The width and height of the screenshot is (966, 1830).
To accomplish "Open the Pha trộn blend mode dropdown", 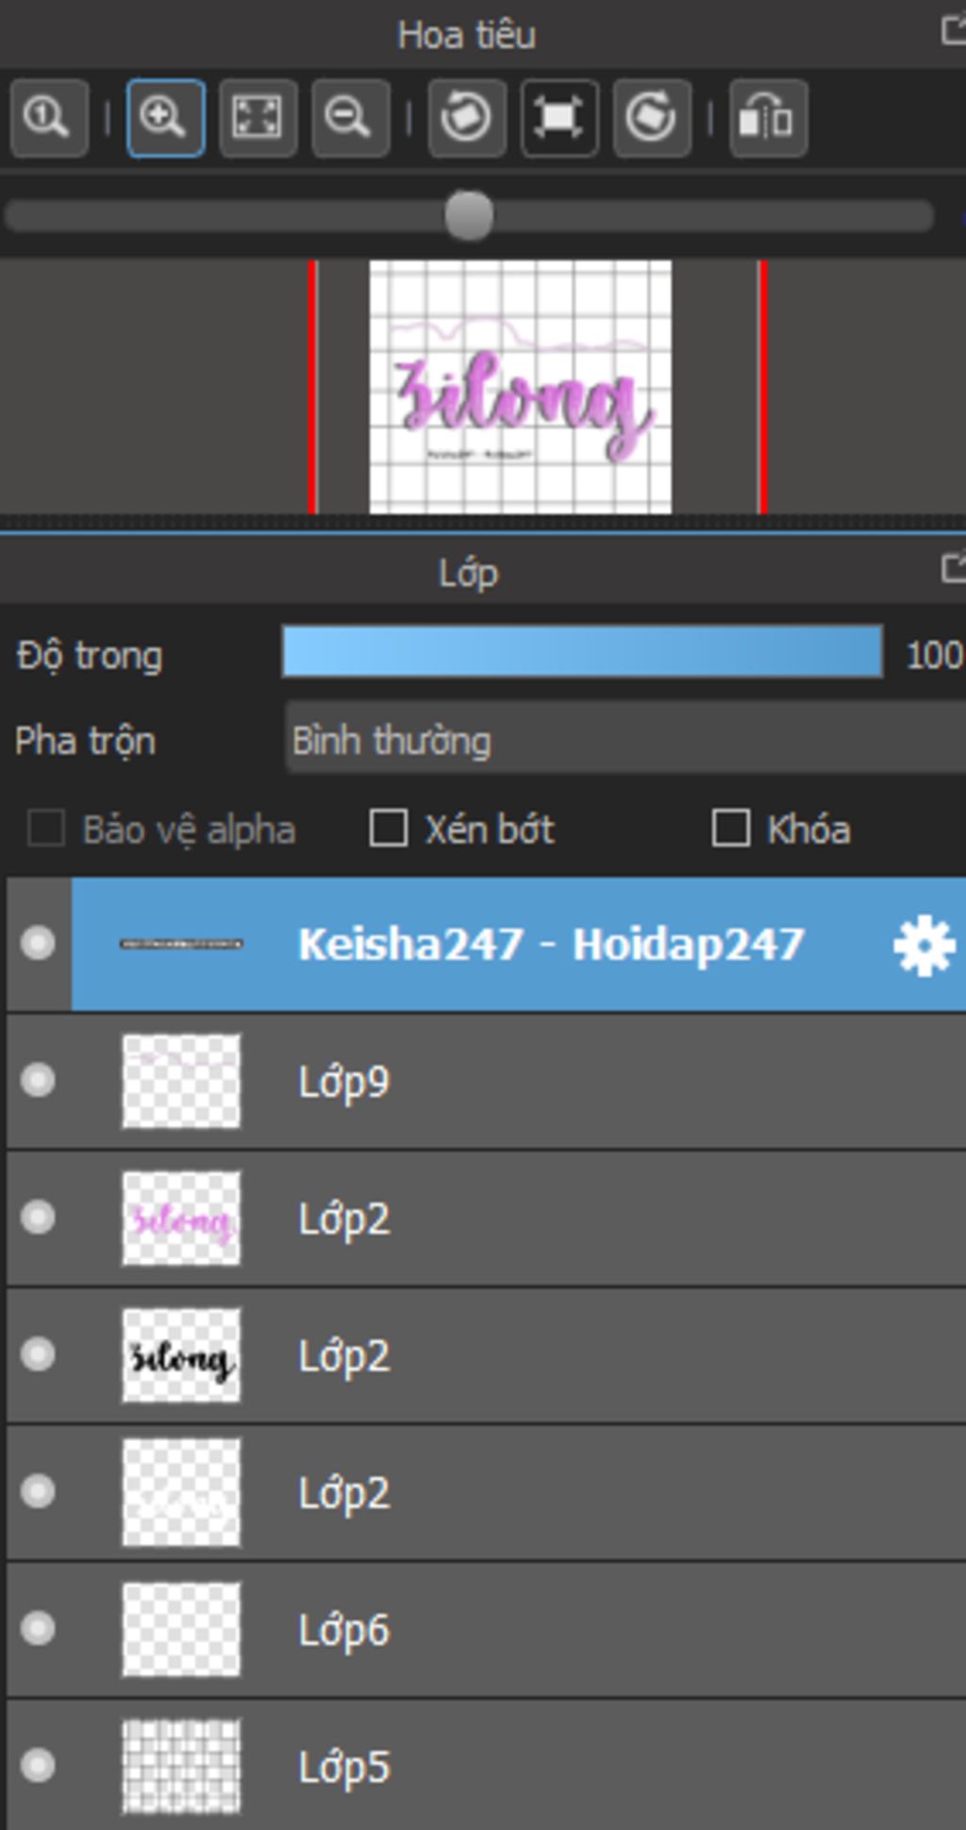I will [625, 739].
